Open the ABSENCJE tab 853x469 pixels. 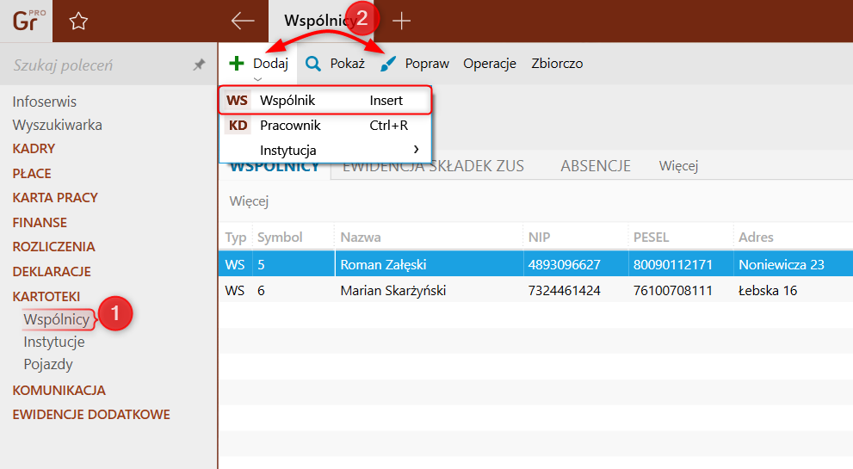pos(596,166)
